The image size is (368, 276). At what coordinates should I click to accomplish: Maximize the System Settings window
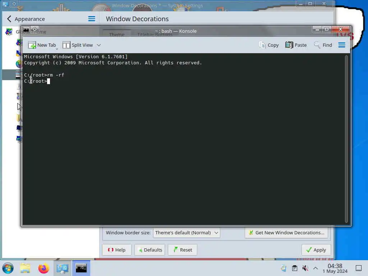310,4
